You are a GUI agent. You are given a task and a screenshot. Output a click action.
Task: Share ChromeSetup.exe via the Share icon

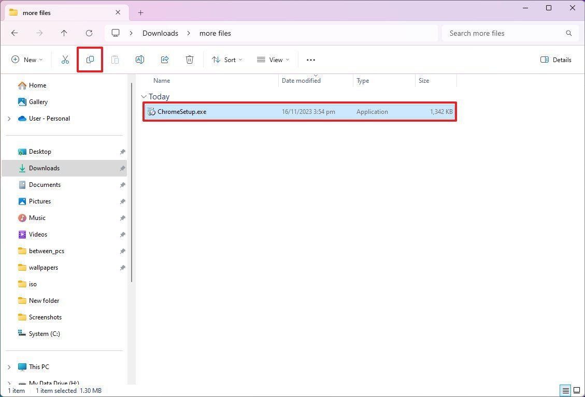coord(164,60)
